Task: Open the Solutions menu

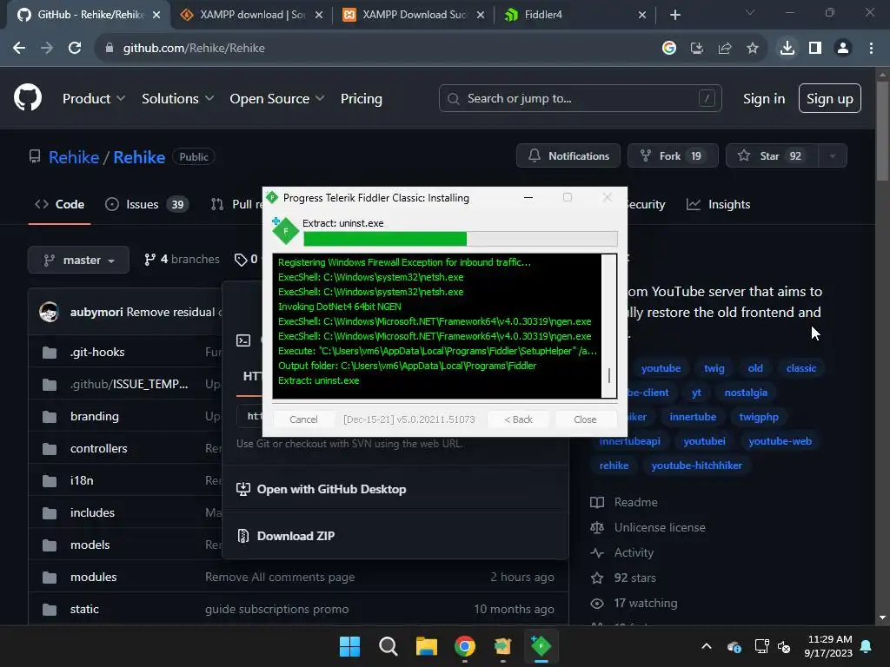Action: point(177,99)
